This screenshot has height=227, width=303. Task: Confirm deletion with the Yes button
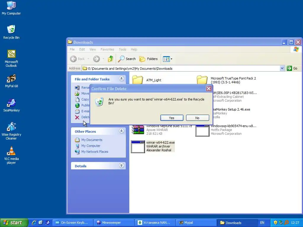172,118
